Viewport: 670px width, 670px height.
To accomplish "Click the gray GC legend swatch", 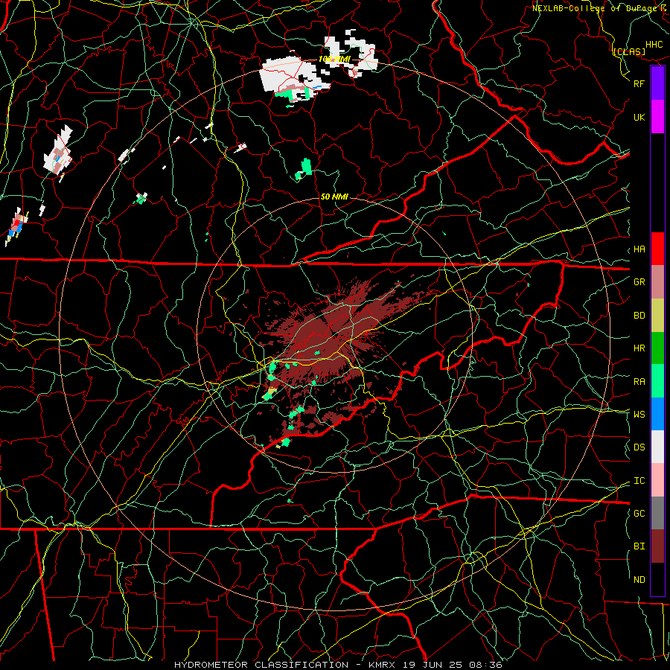I will click(x=657, y=513).
